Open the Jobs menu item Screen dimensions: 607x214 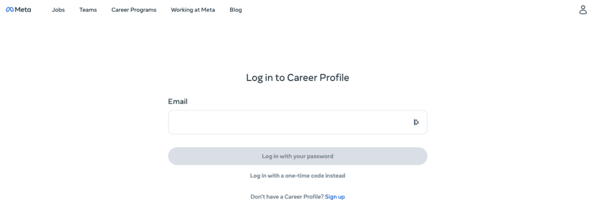[x=59, y=10]
